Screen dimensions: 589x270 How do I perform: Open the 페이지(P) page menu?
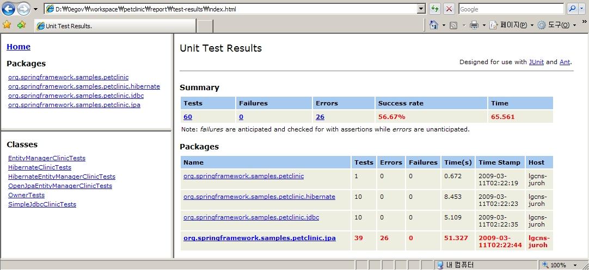click(x=509, y=25)
